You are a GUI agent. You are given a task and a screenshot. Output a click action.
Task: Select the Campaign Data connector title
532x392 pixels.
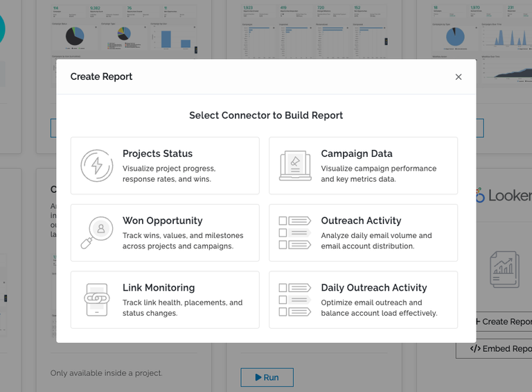357,153
